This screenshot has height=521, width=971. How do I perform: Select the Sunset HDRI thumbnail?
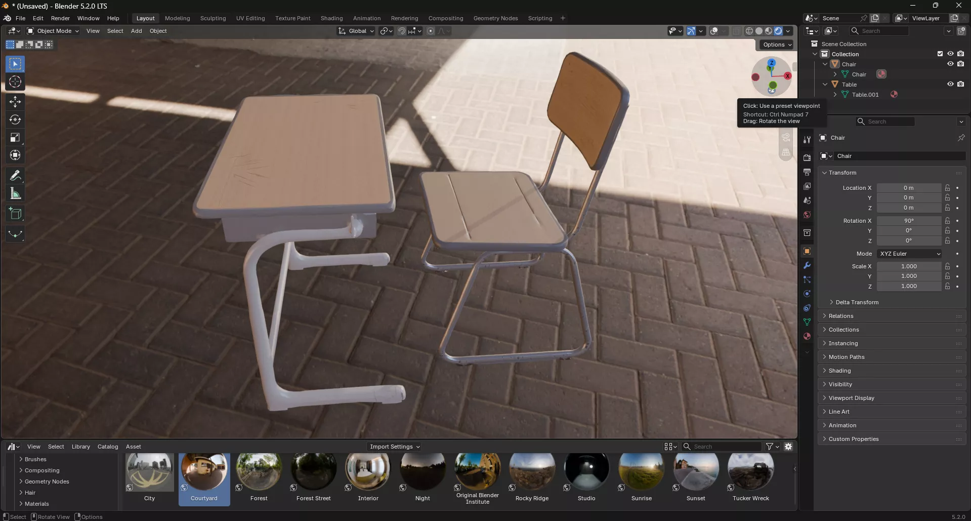tap(696, 478)
